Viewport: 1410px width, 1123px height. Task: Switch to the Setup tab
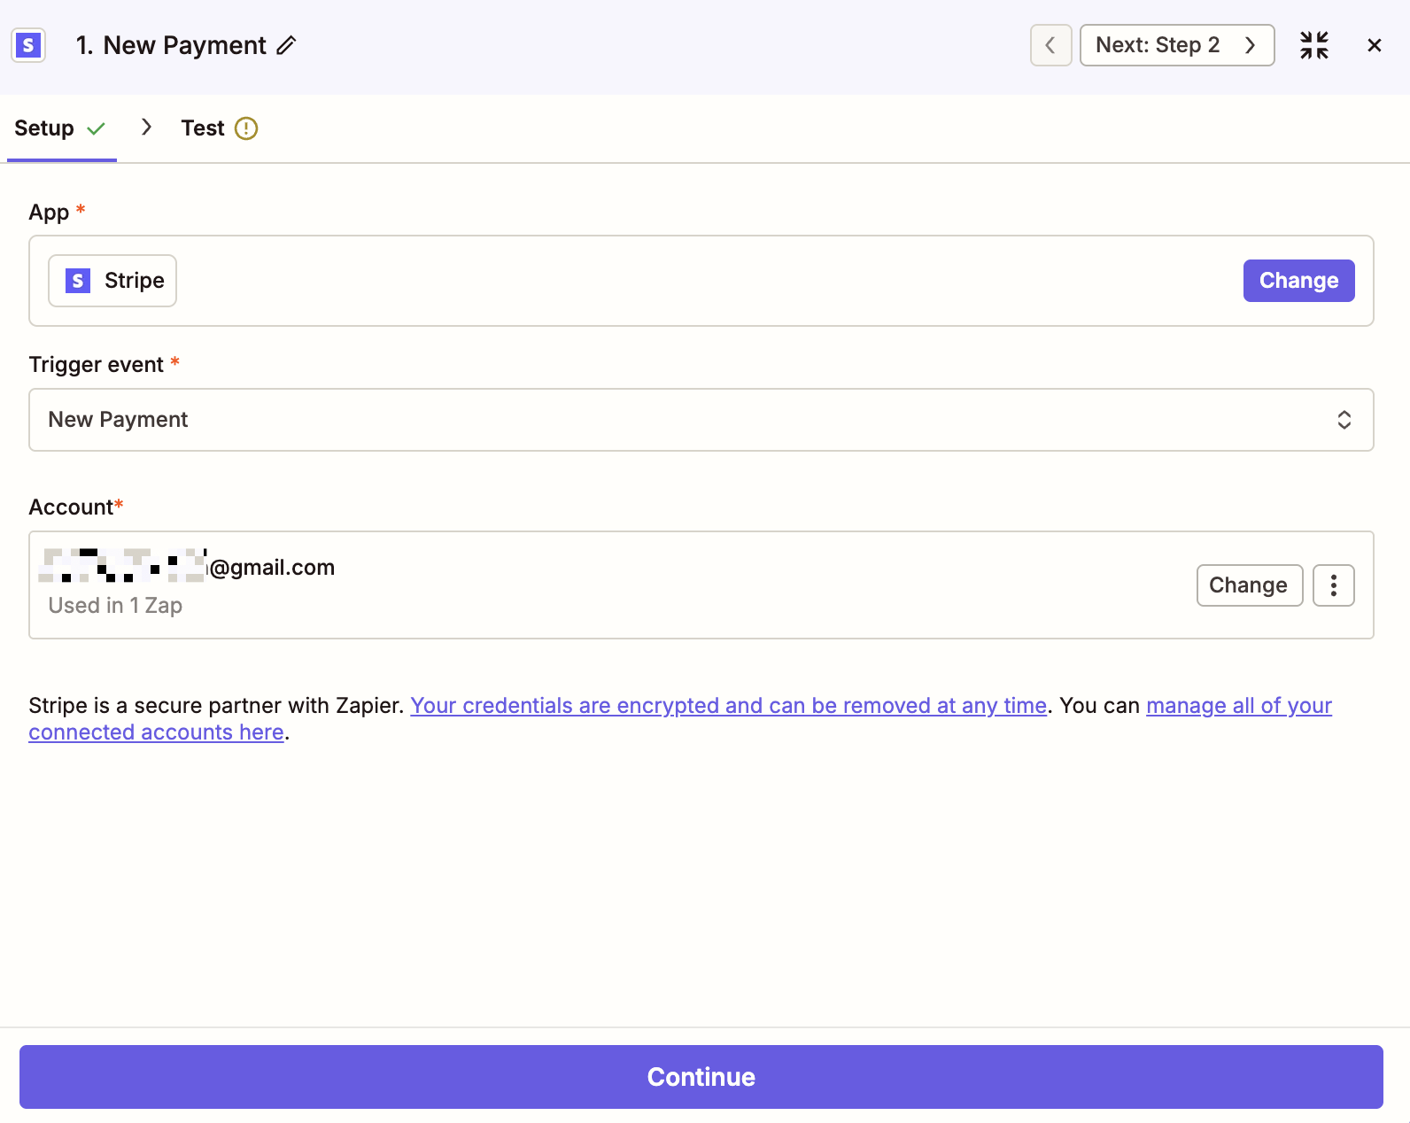click(x=60, y=128)
